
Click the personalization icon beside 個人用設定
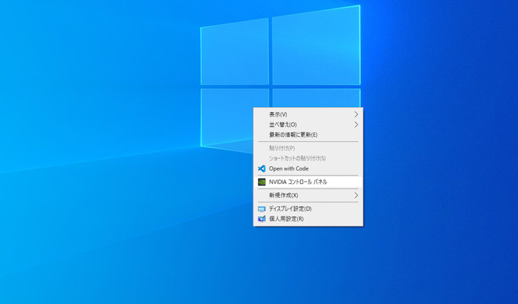click(262, 219)
